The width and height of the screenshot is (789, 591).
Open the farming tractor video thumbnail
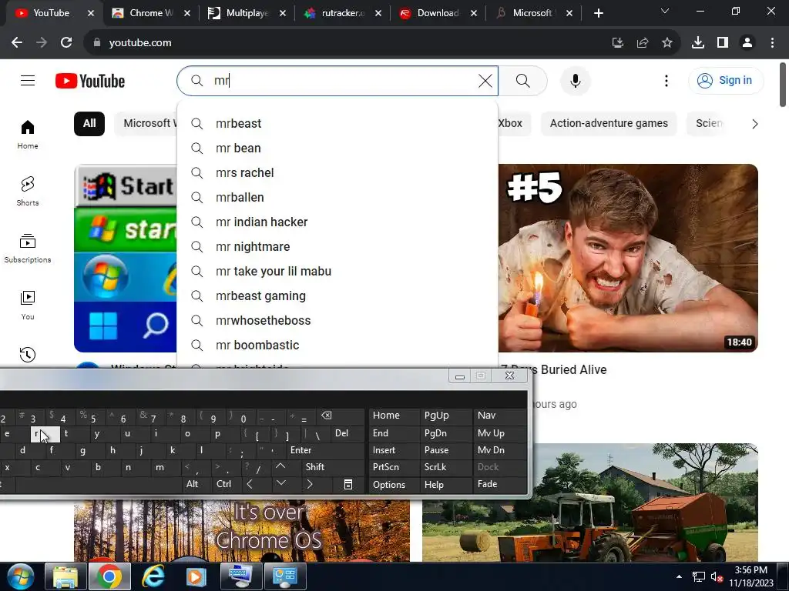[x=590, y=503]
